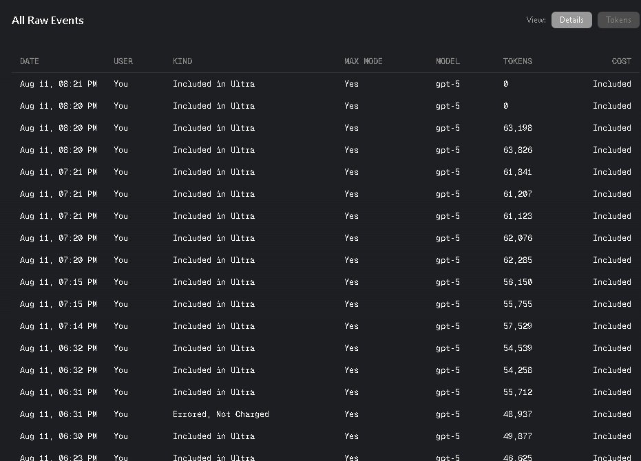Screen dimensions: 641x461
Task: Click the MODEL column header
Action: [x=448, y=61]
